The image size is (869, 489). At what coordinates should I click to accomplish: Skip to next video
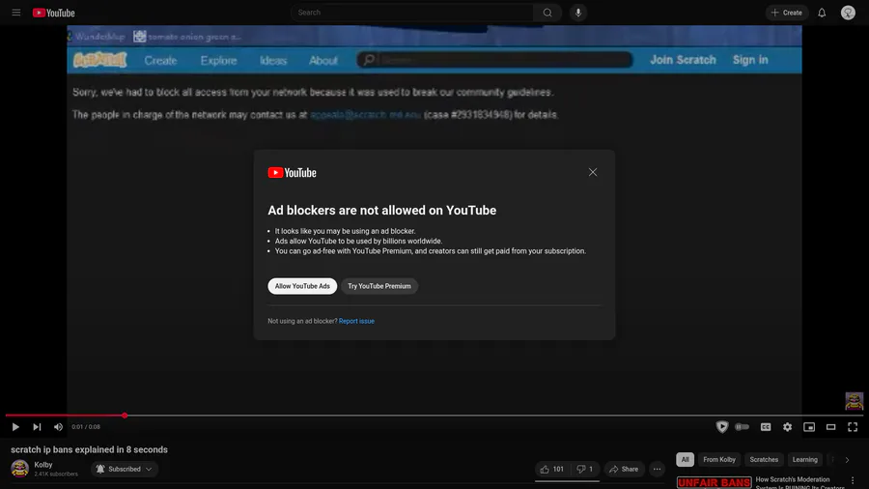(37, 427)
